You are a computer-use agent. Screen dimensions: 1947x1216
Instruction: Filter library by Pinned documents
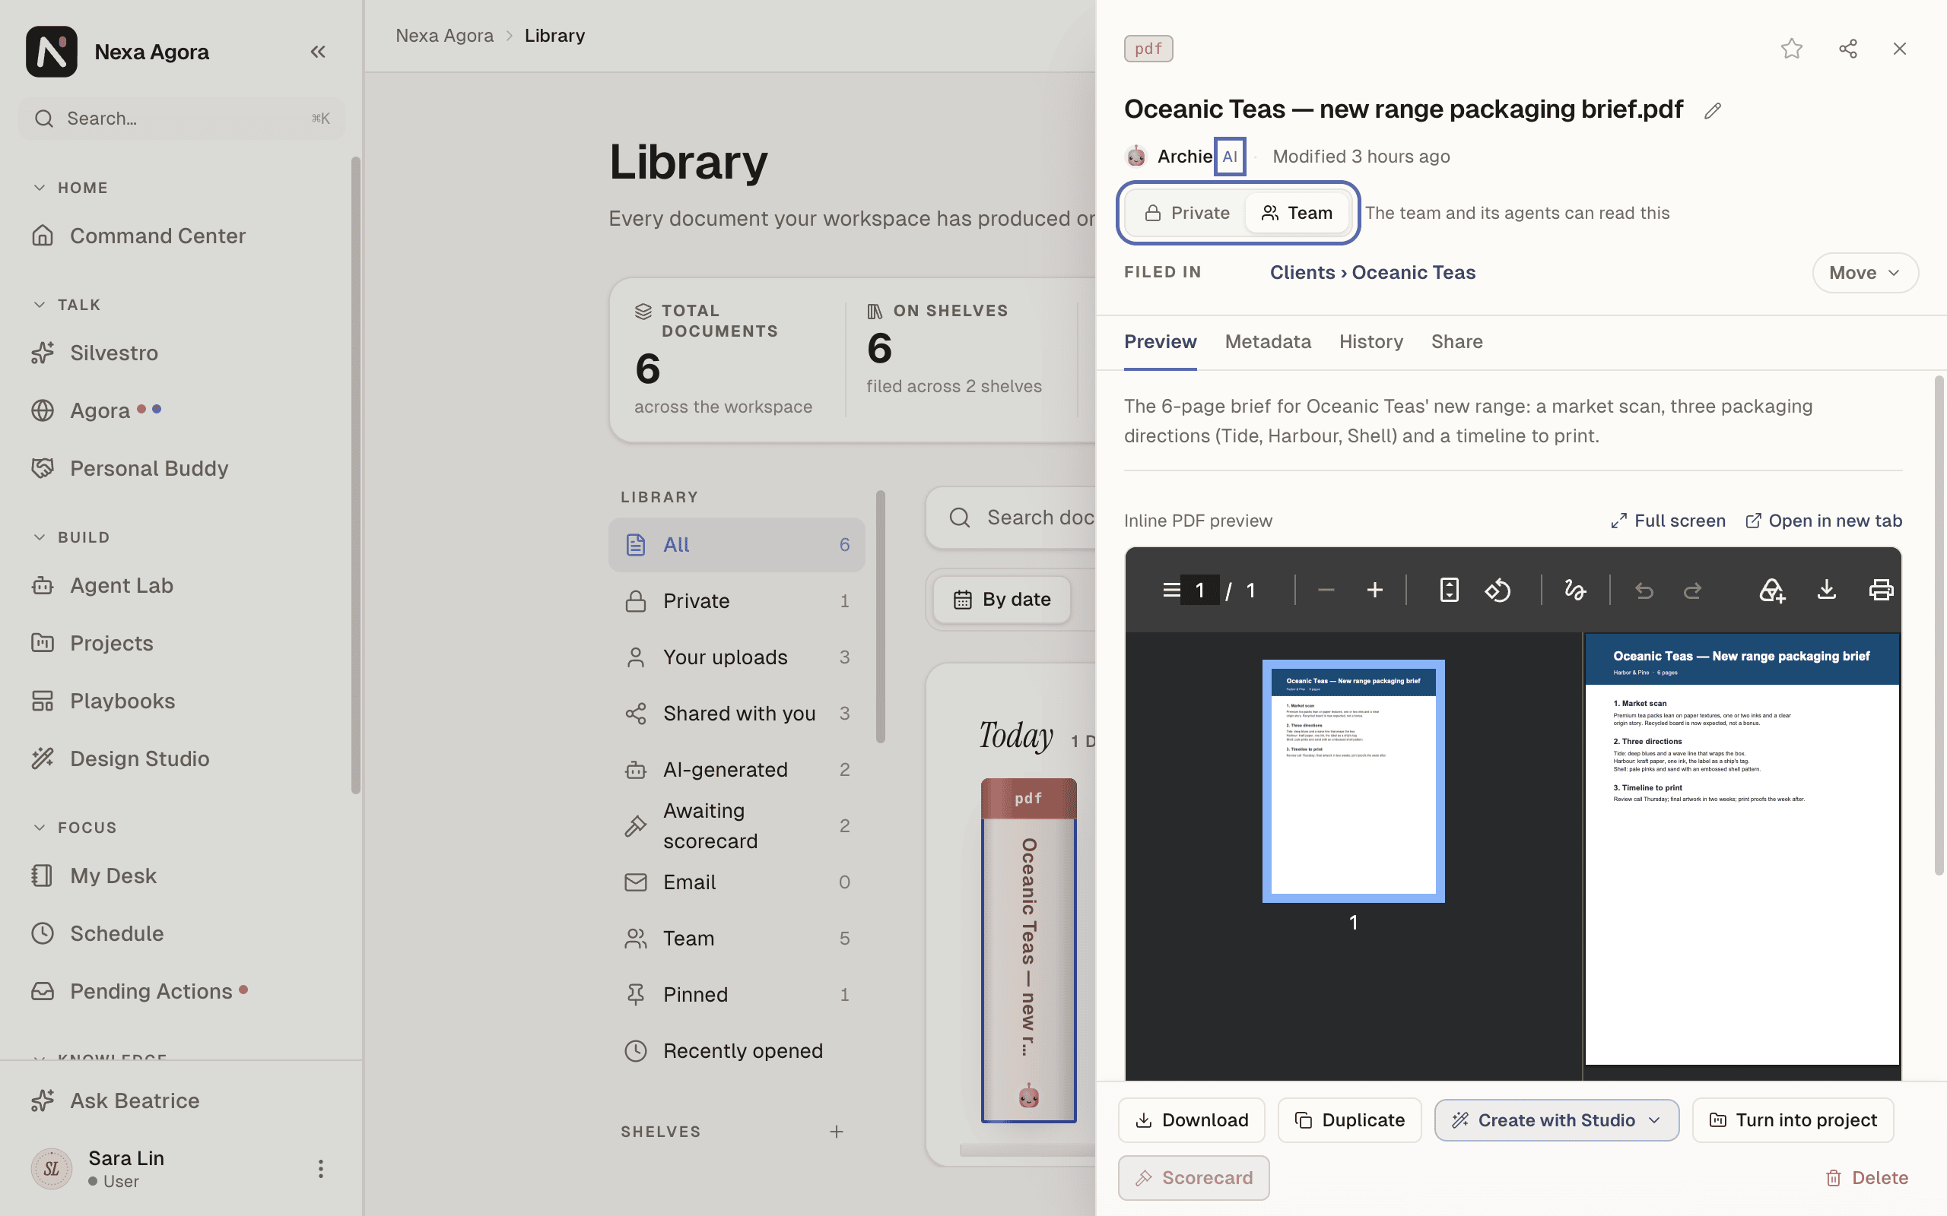pos(736,995)
